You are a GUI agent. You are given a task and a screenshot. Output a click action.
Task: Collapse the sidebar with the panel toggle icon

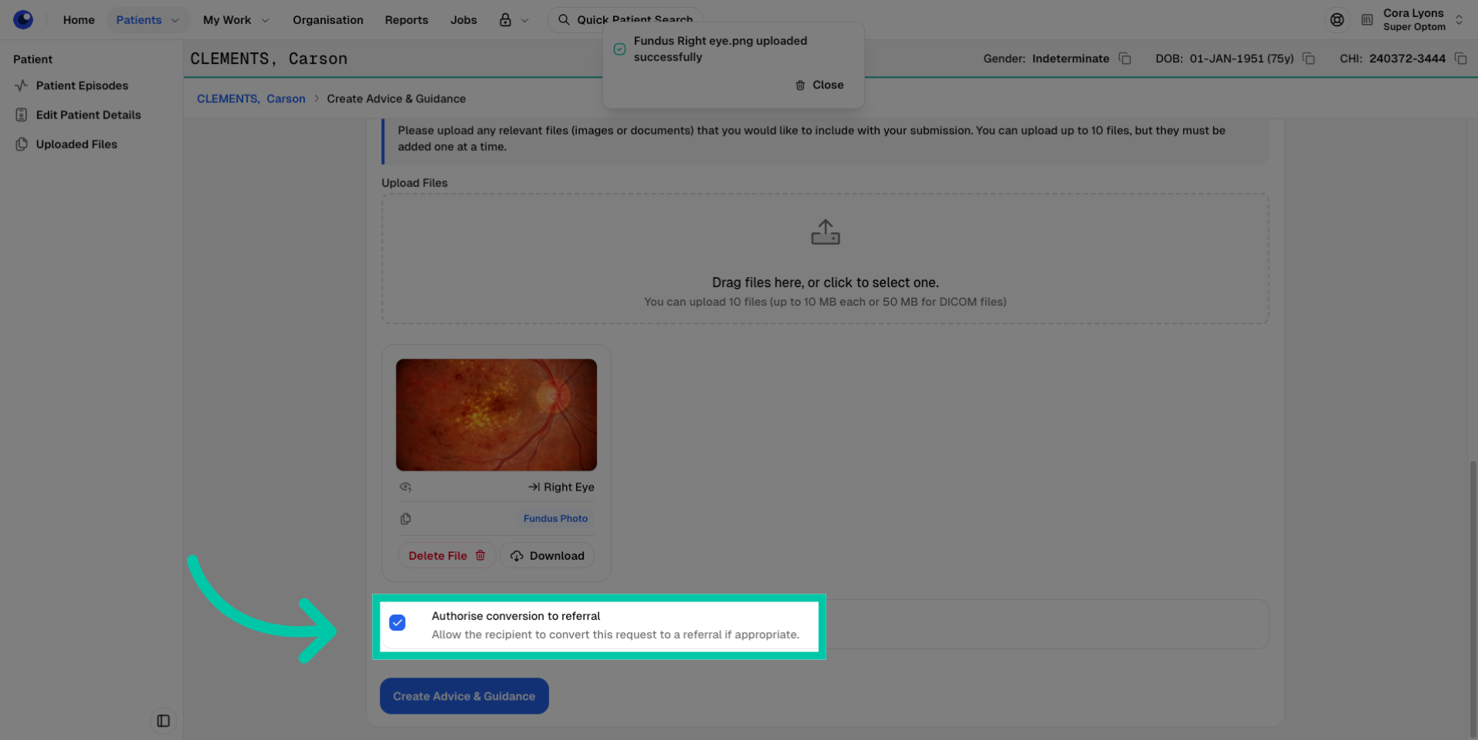(163, 721)
